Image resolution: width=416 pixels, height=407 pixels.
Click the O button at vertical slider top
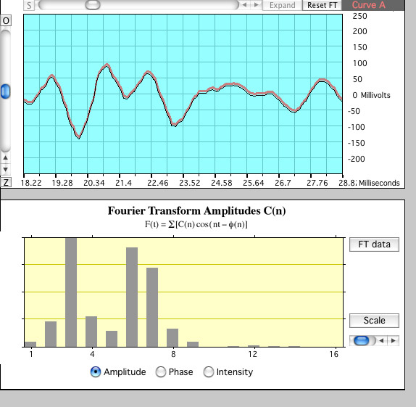6,21
